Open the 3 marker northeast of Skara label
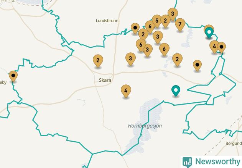This screenshot has height=168, width=242. click(130, 59)
